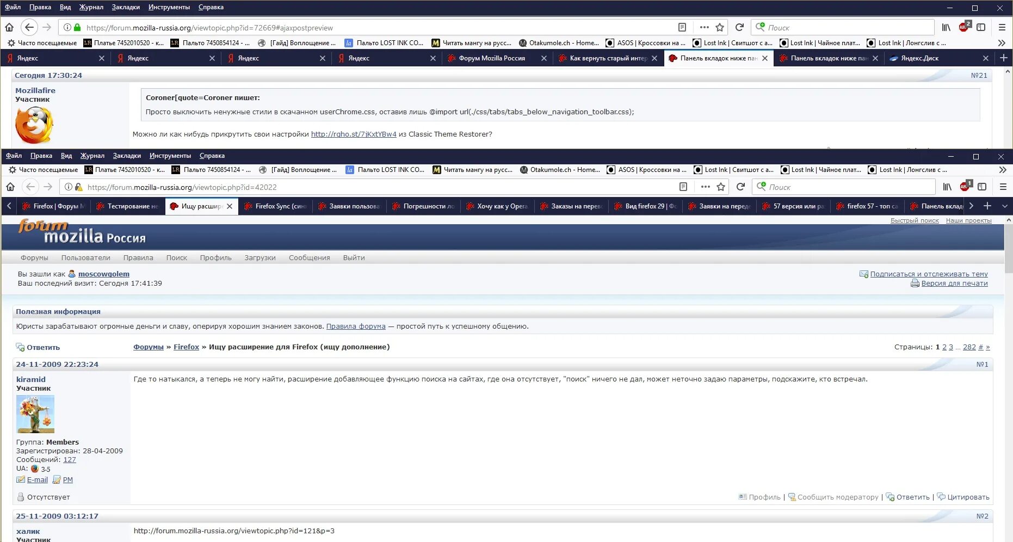
Task: Open Форумы nav link
Action: [x=34, y=257]
